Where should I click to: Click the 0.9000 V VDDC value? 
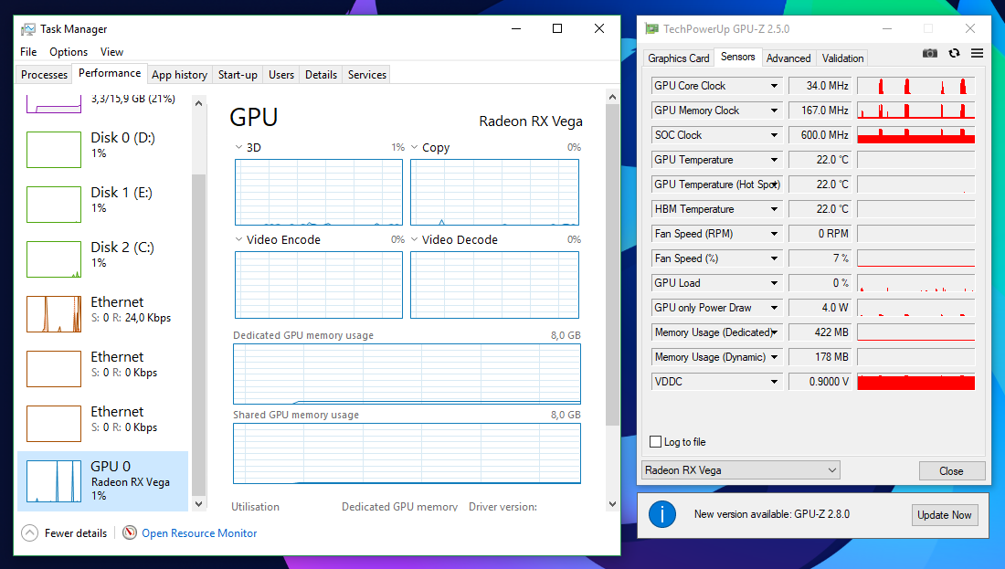tap(820, 382)
